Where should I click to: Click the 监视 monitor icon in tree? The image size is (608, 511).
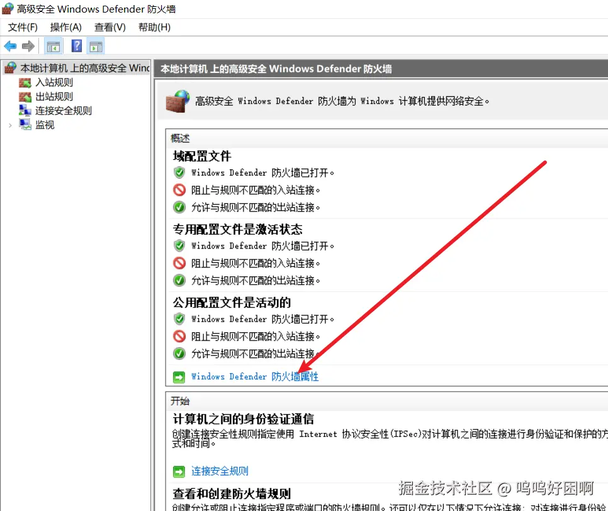click(25, 125)
